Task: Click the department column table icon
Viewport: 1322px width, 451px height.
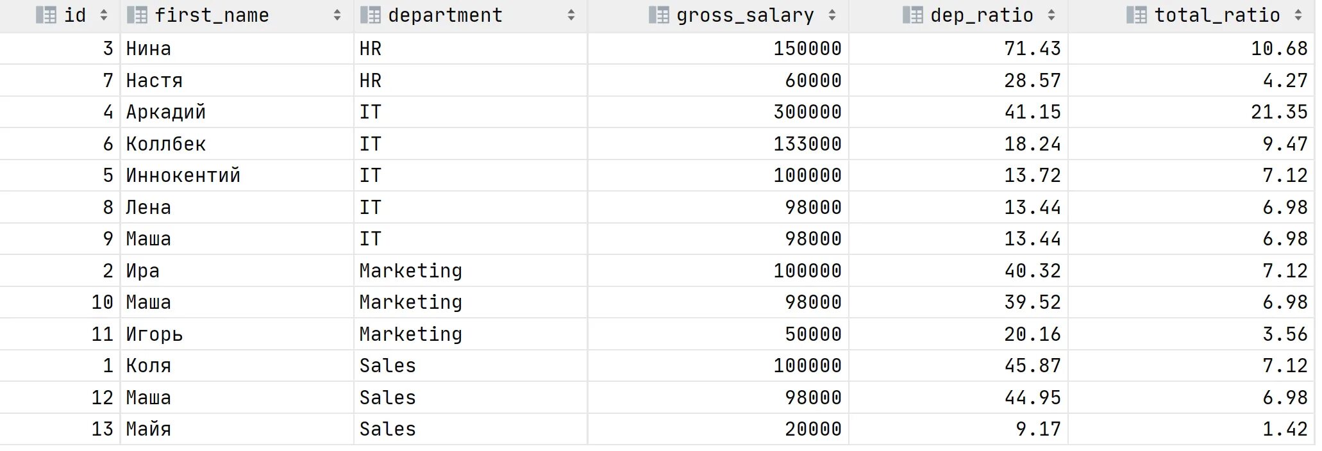Action: point(371,15)
